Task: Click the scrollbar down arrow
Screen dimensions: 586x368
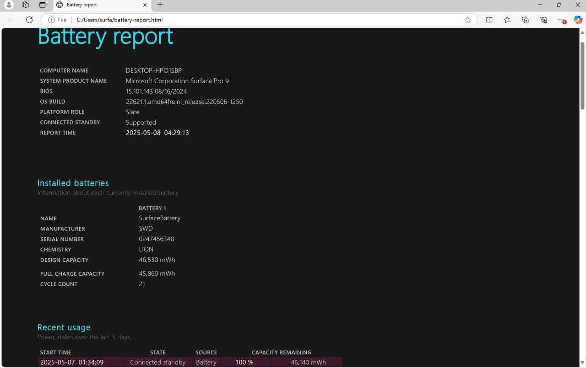Action: click(582, 363)
